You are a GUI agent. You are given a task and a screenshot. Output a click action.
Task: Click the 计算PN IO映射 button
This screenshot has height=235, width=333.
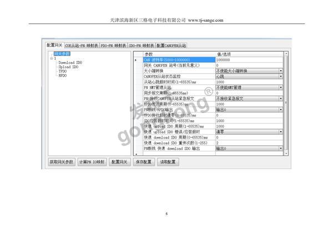pos(92,162)
